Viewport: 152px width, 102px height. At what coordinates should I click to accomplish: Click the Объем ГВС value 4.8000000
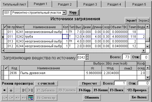(x=119, y=37)
